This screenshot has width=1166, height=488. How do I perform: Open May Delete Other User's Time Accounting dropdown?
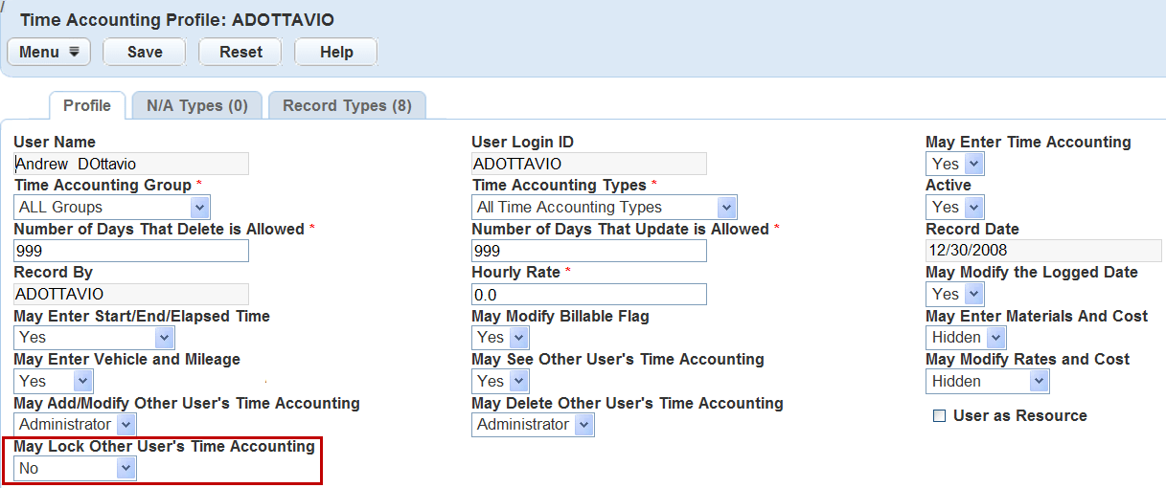tap(534, 425)
